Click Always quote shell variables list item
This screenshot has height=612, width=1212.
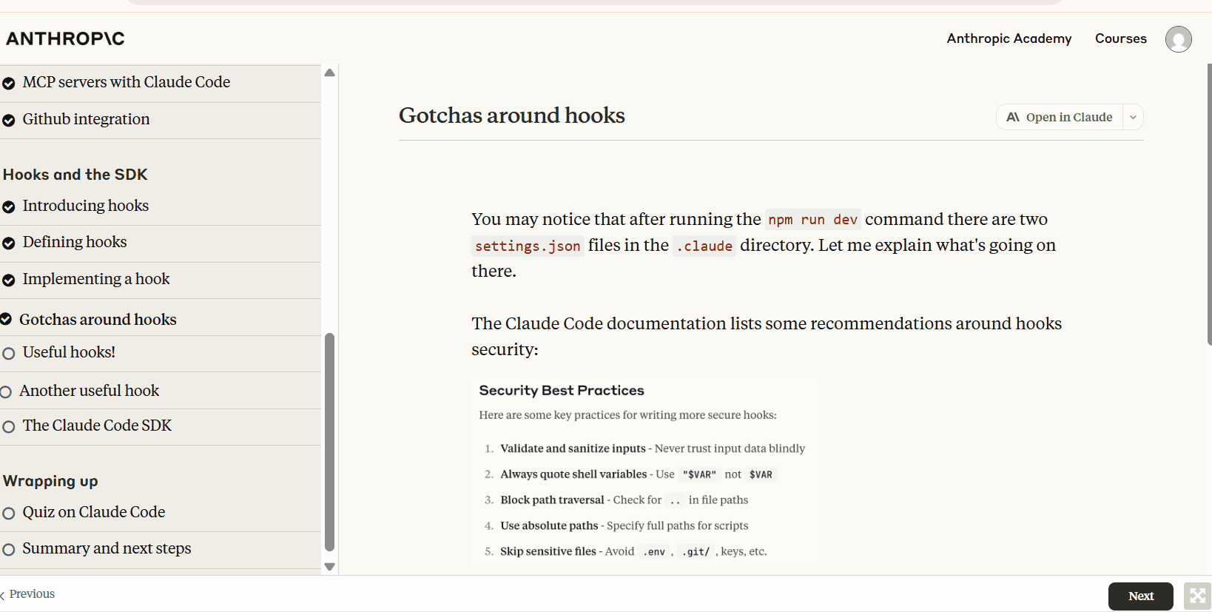[630, 474]
